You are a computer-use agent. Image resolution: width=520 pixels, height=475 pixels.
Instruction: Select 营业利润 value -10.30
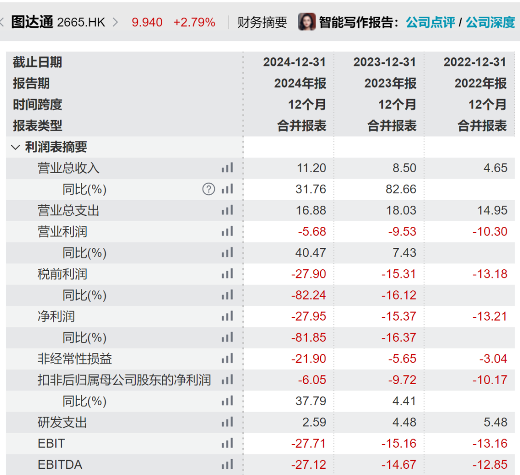[x=490, y=232]
